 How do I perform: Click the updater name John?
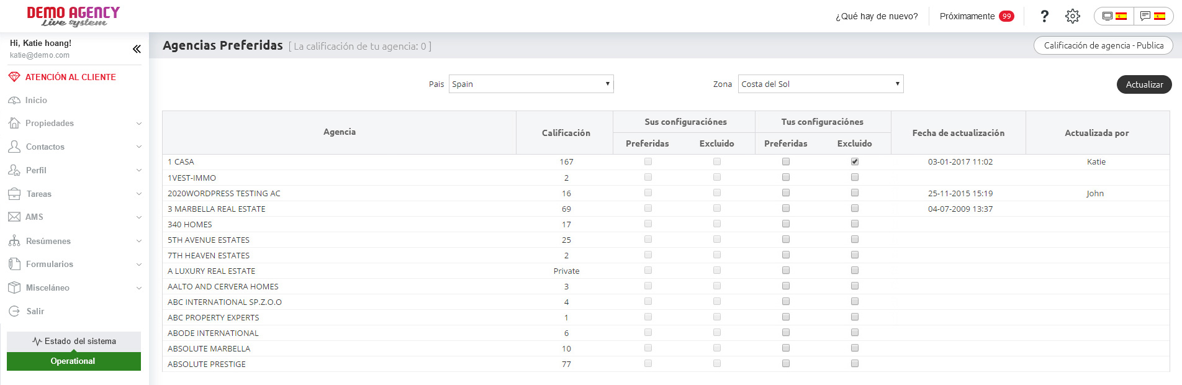pos(1095,194)
